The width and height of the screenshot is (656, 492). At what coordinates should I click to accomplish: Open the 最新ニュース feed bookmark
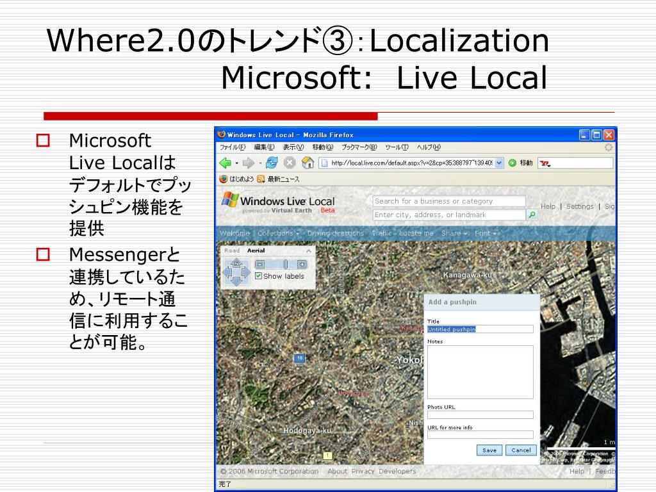[x=278, y=179]
